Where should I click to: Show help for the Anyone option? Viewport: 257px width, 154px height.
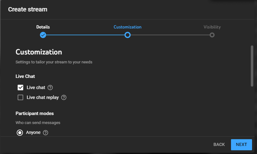45,133
